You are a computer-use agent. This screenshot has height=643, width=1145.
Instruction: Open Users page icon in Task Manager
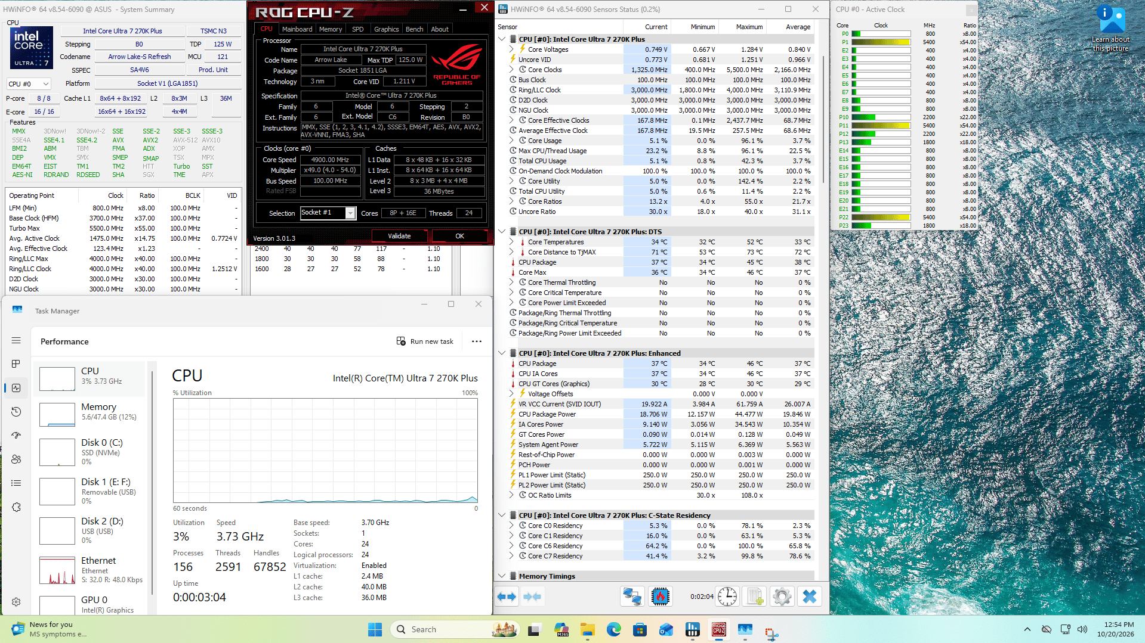(x=16, y=459)
